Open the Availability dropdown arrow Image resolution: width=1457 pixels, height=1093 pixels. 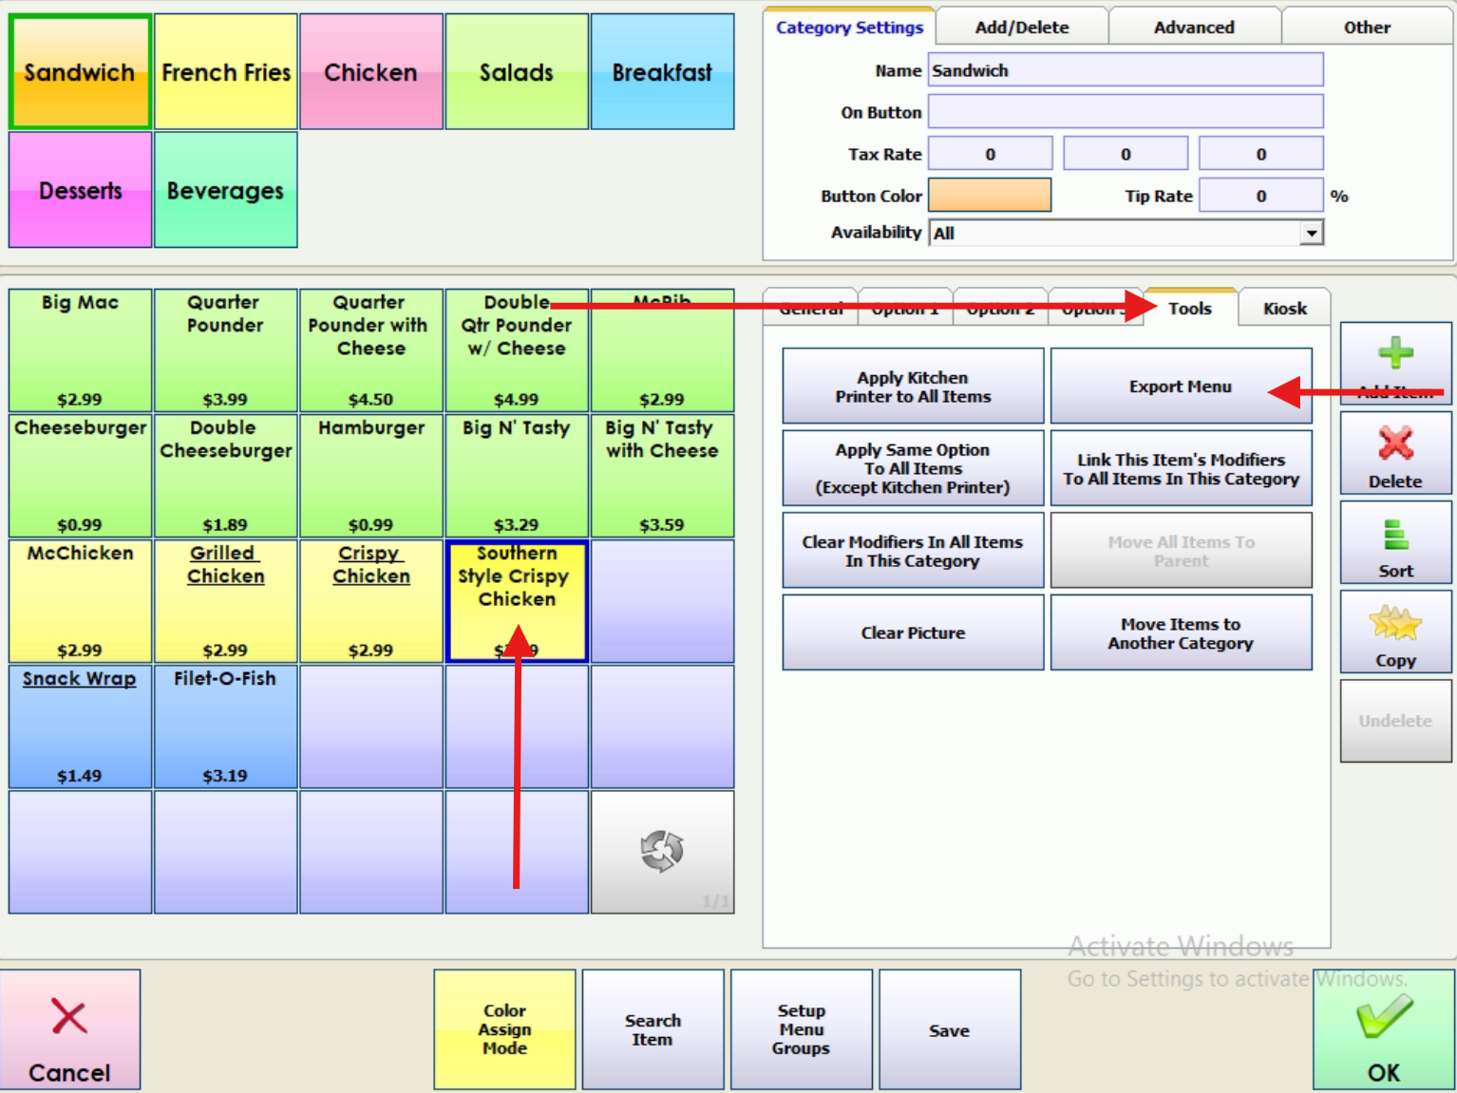pyautogui.click(x=1311, y=233)
